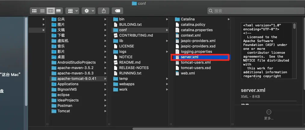305x130 pixels.
Task: Select the 文稿 folder
Action: 78,30
